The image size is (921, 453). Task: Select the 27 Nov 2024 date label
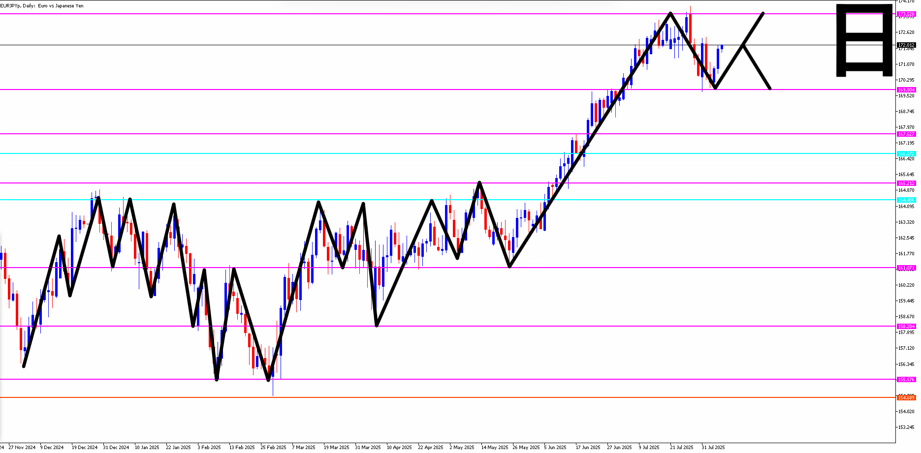click(x=22, y=447)
